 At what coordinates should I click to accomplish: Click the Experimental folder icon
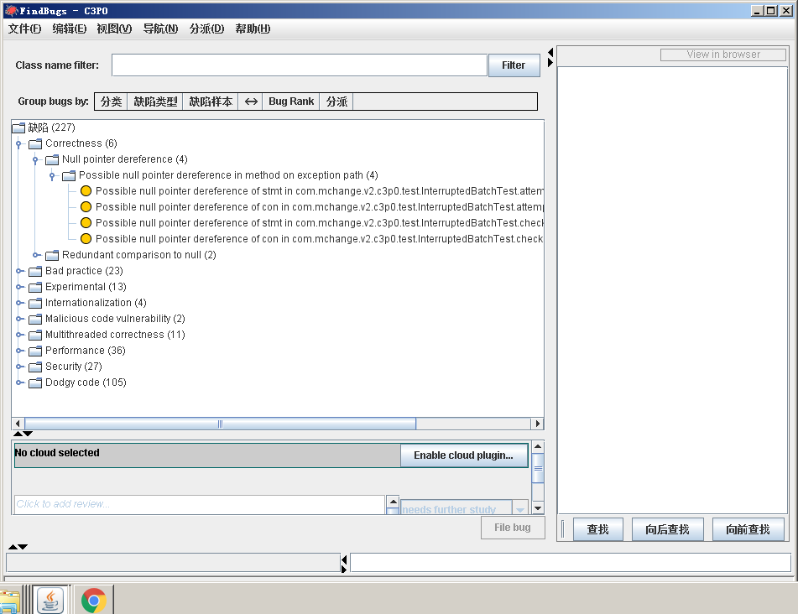[x=35, y=287]
